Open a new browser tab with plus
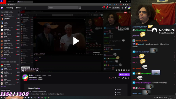Viewport: 176px width, 99px height. pos(35,2)
